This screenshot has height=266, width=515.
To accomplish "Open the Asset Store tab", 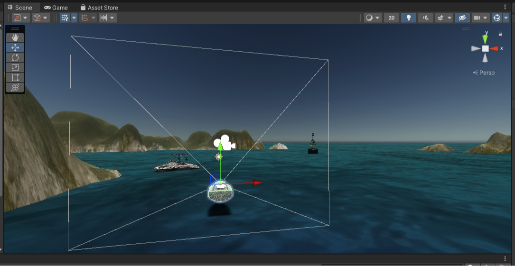I will tap(99, 7).
